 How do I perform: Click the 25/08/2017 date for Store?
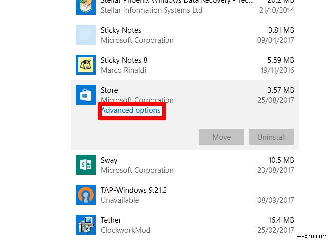276,100
